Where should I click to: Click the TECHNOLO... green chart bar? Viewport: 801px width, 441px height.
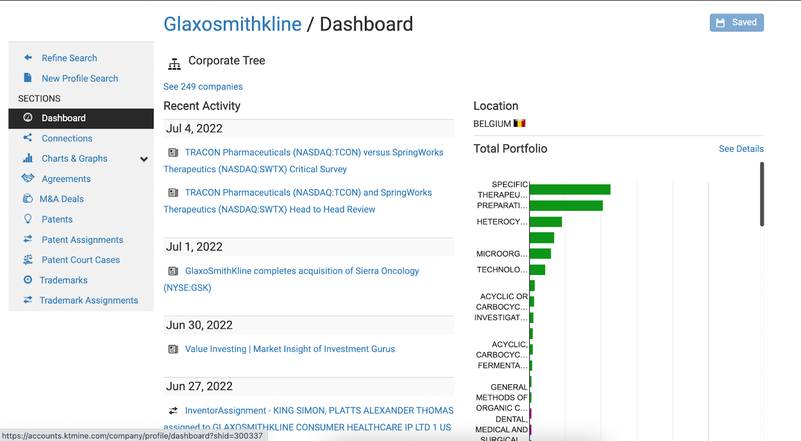(x=537, y=269)
